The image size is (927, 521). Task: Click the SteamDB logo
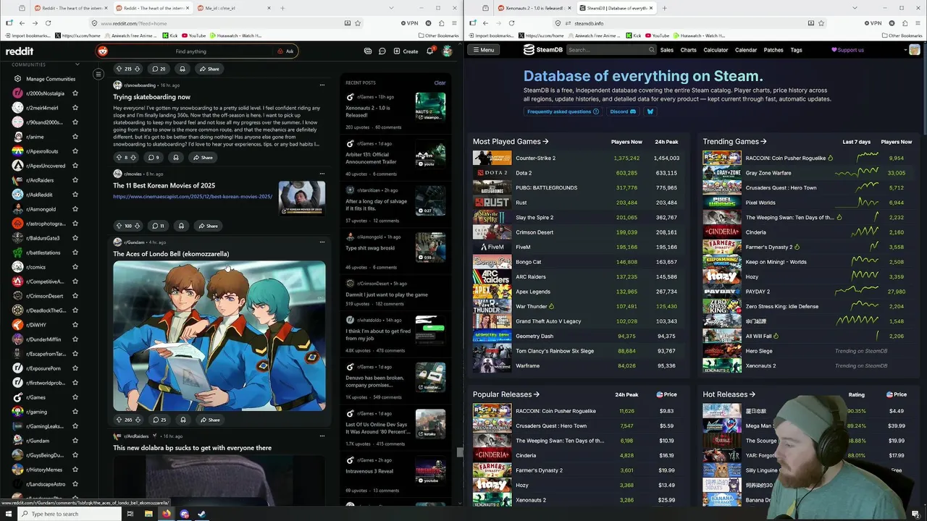click(543, 50)
